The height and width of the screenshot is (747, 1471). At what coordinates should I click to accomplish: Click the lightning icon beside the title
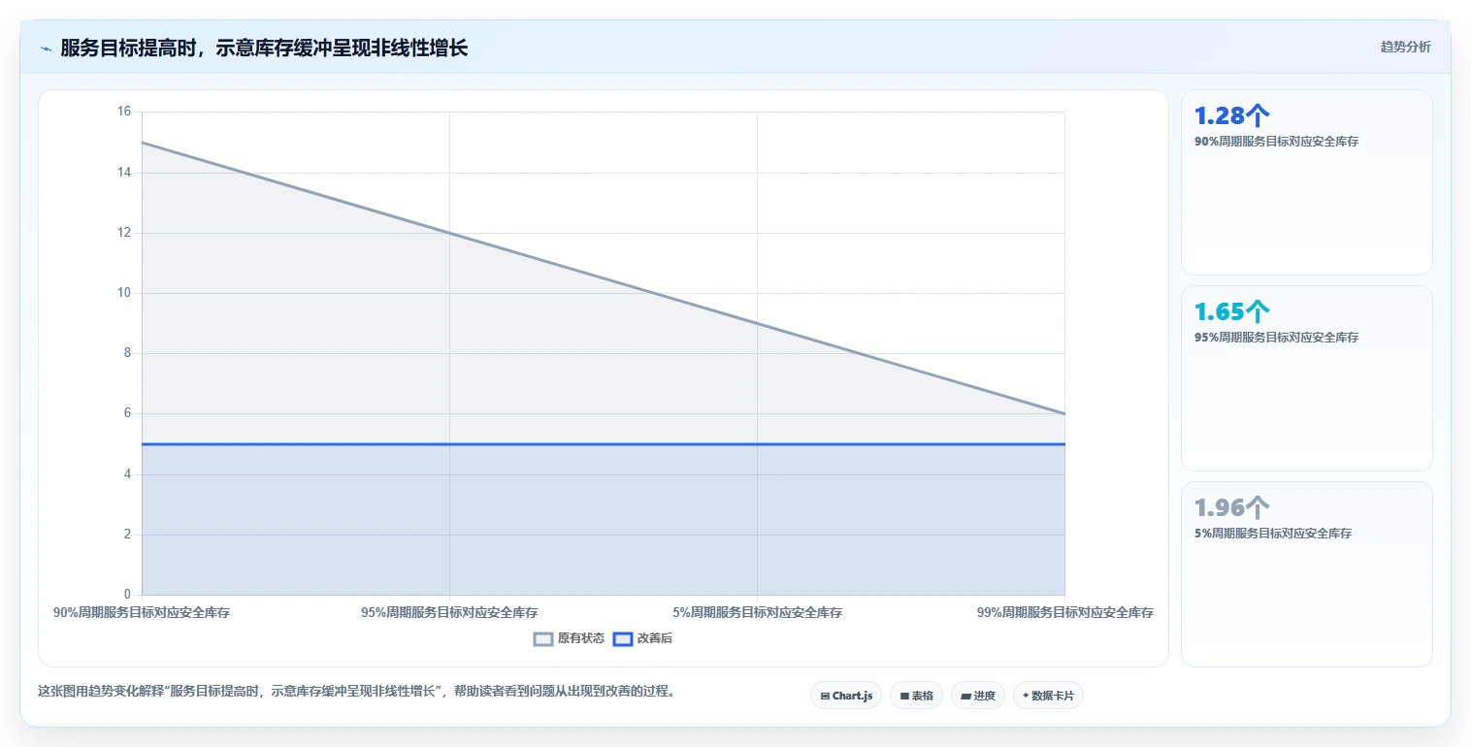[46, 49]
